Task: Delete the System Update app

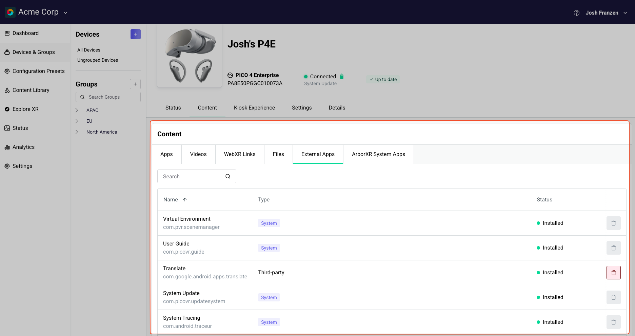Action: [x=614, y=297]
